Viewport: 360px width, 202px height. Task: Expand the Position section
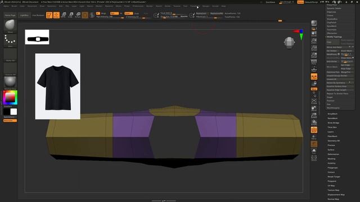click(331, 101)
